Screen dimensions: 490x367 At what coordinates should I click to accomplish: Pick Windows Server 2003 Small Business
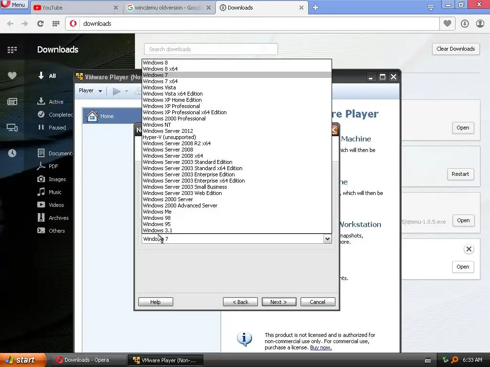236,187
